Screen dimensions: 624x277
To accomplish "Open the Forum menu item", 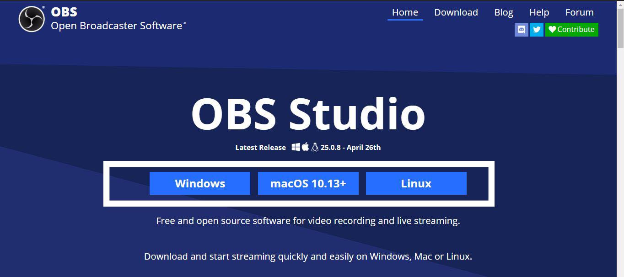I will (579, 12).
